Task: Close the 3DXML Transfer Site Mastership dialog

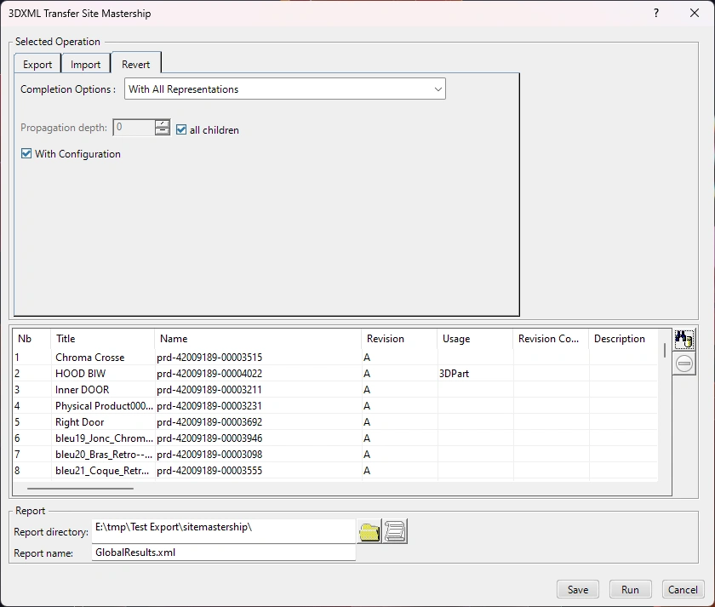Action: 695,13
